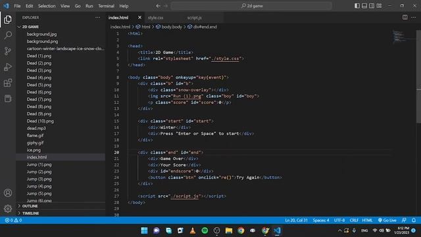Open dead.mp3 in the file list
Image resolution: width=421 pixels, height=237 pixels.
36,128
